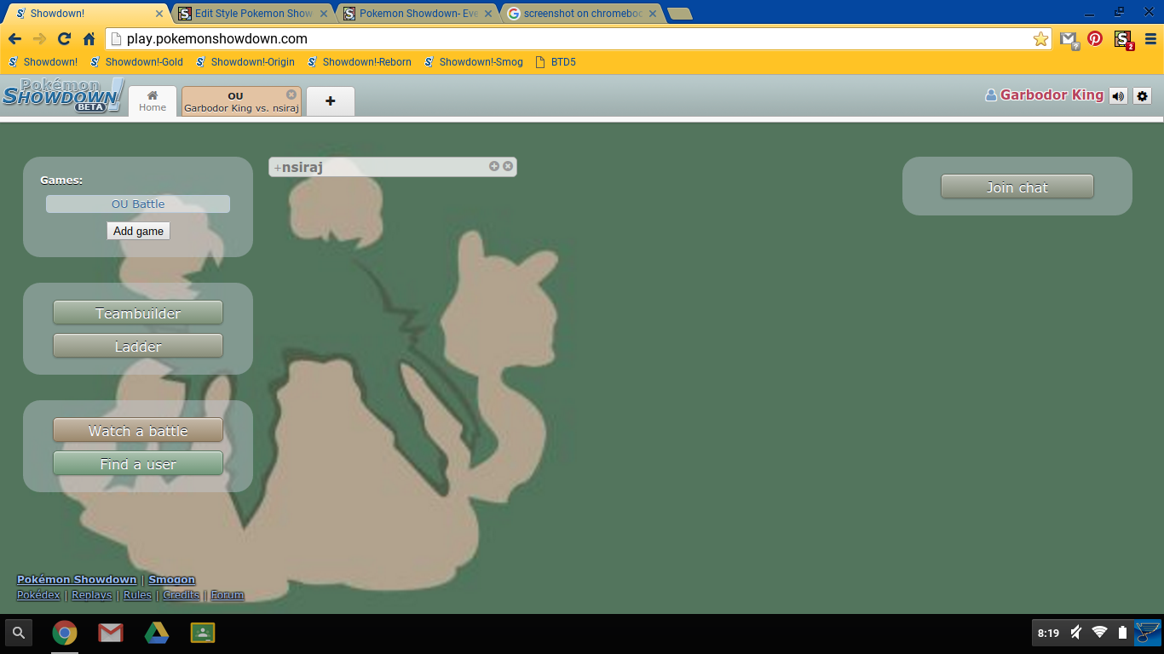The height and width of the screenshot is (654, 1164).
Task: Open the Showdown!-Reborn bookmark
Action: coord(359,62)
